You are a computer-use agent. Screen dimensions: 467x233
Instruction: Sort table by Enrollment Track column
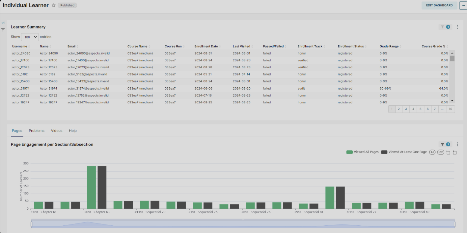pos(312,46)
